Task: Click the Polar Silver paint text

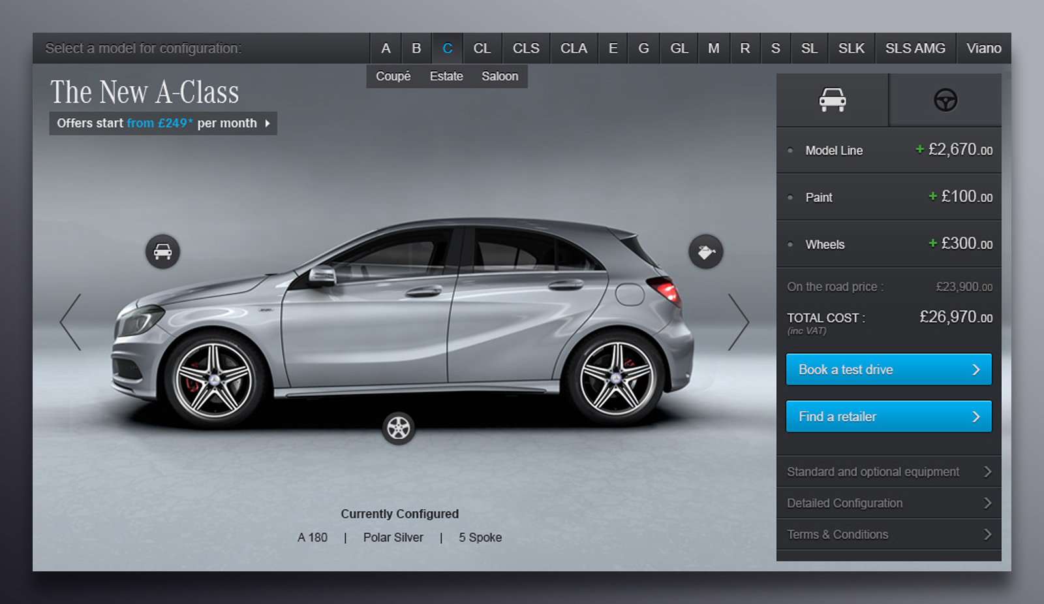Action: click(x=393, y=537)
